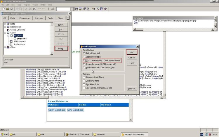Click Version... button in Build Options

pos(132,89)
